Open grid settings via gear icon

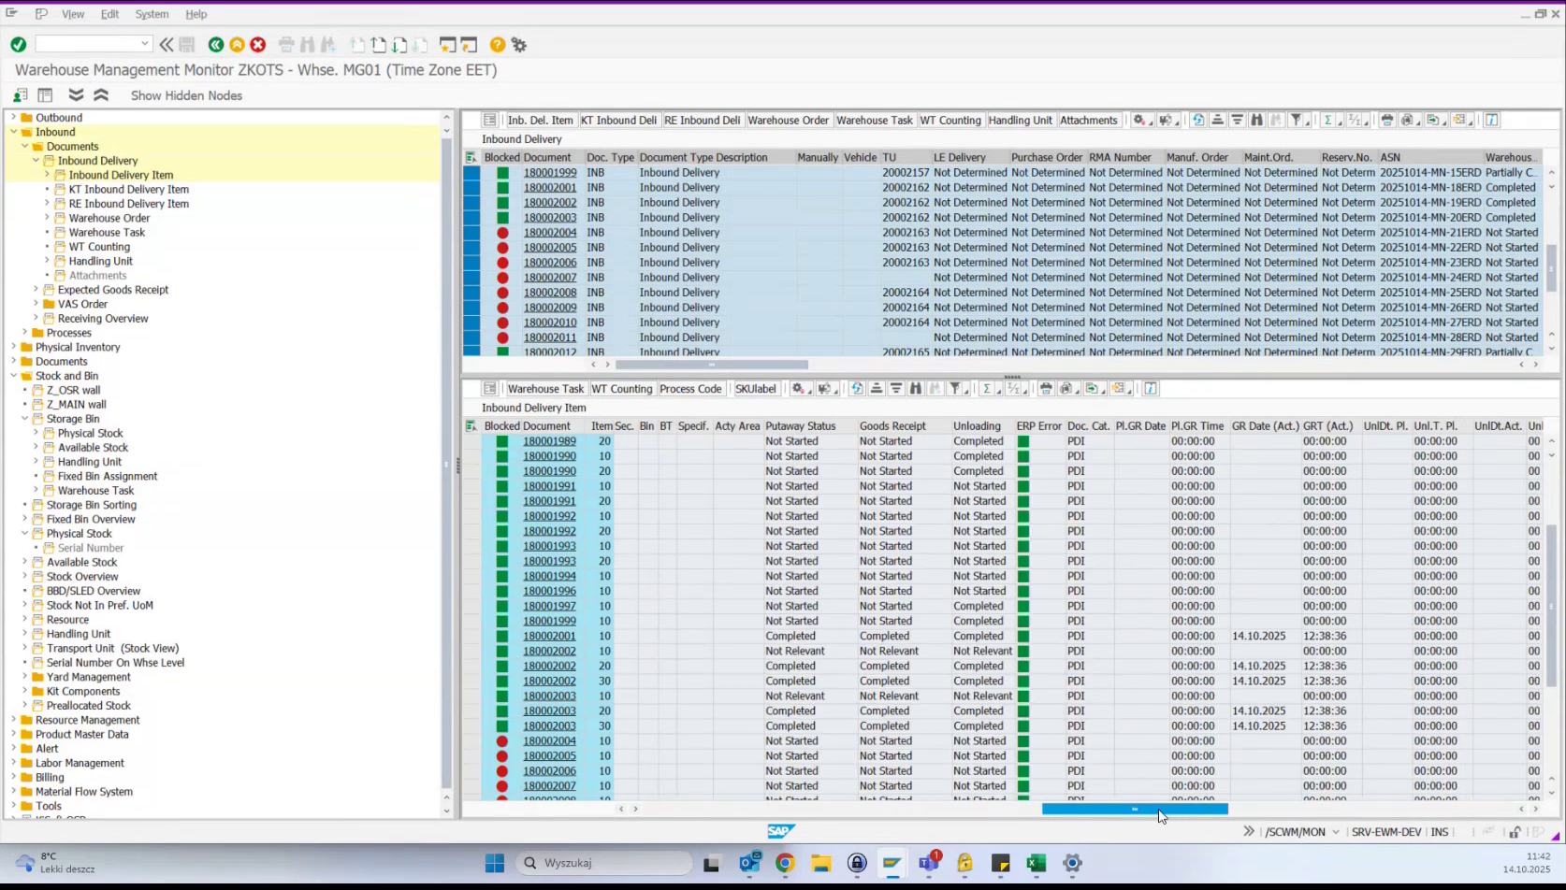point(1140,120)
